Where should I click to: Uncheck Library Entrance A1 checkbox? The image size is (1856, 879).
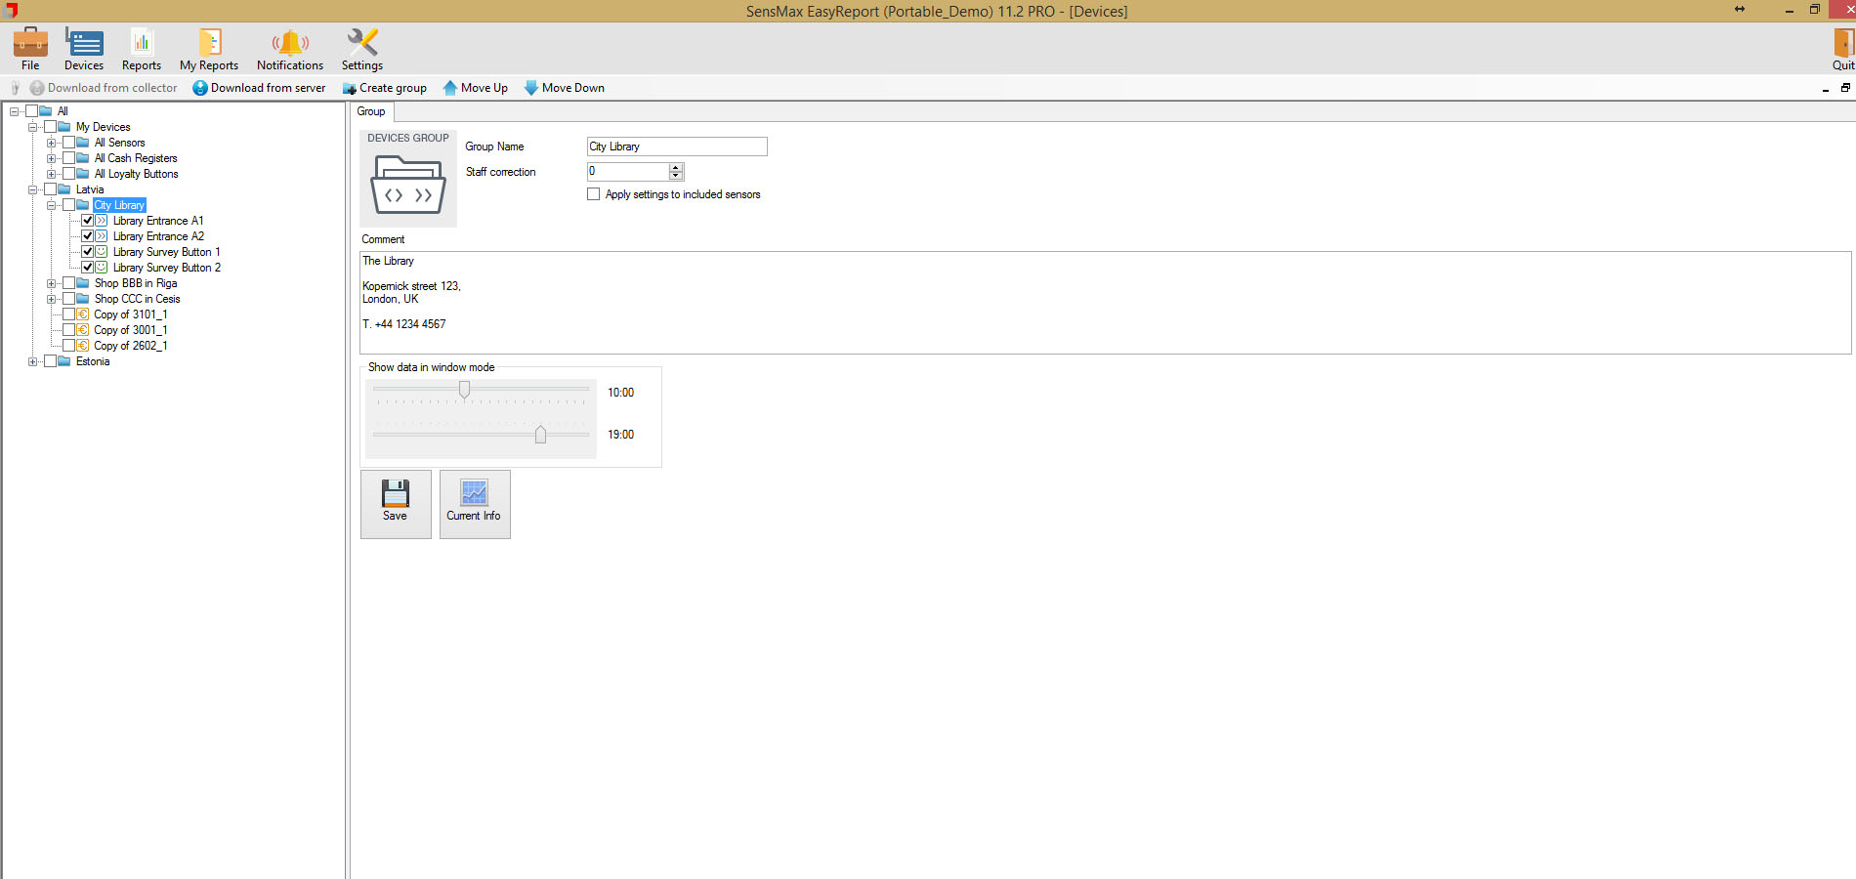(87, 221)
